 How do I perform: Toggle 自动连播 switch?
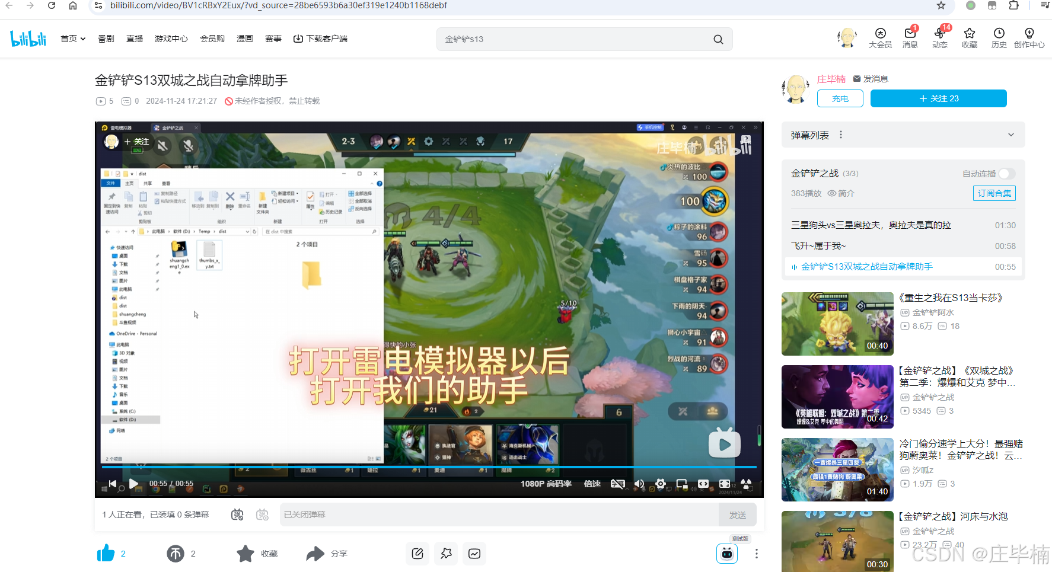1007,174
